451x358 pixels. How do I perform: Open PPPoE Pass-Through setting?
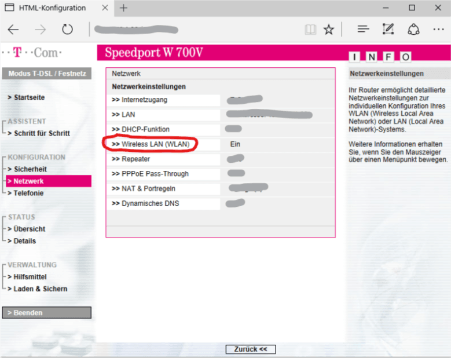[x=164, y=174]
